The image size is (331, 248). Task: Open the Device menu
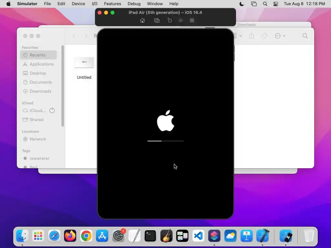(x=78, y=4)
